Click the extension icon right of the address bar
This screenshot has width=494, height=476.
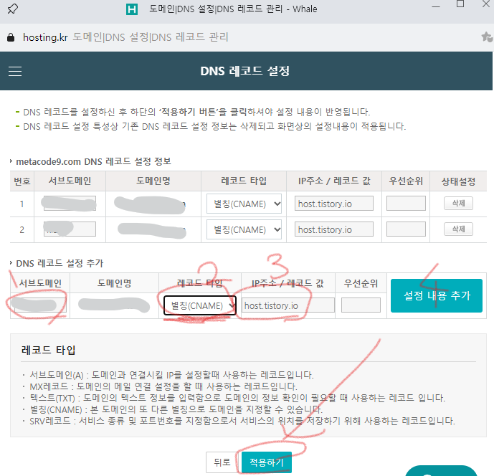click(486, 37)
